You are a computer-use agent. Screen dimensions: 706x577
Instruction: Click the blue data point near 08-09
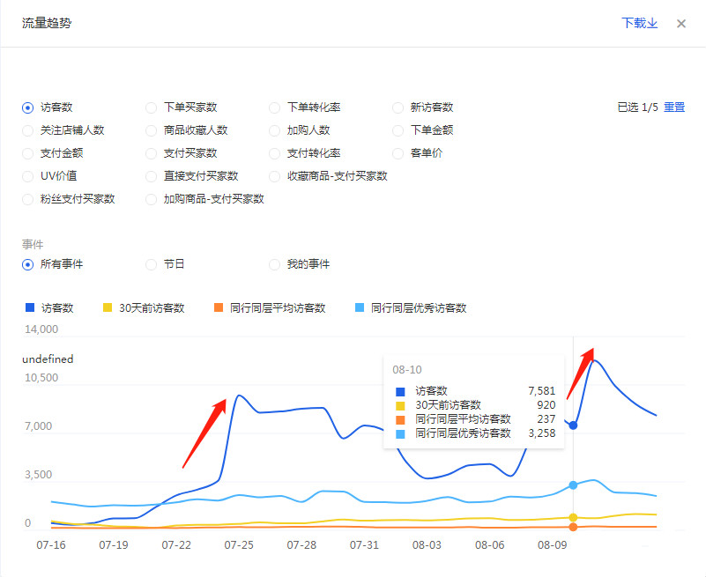tap(573, 425)
